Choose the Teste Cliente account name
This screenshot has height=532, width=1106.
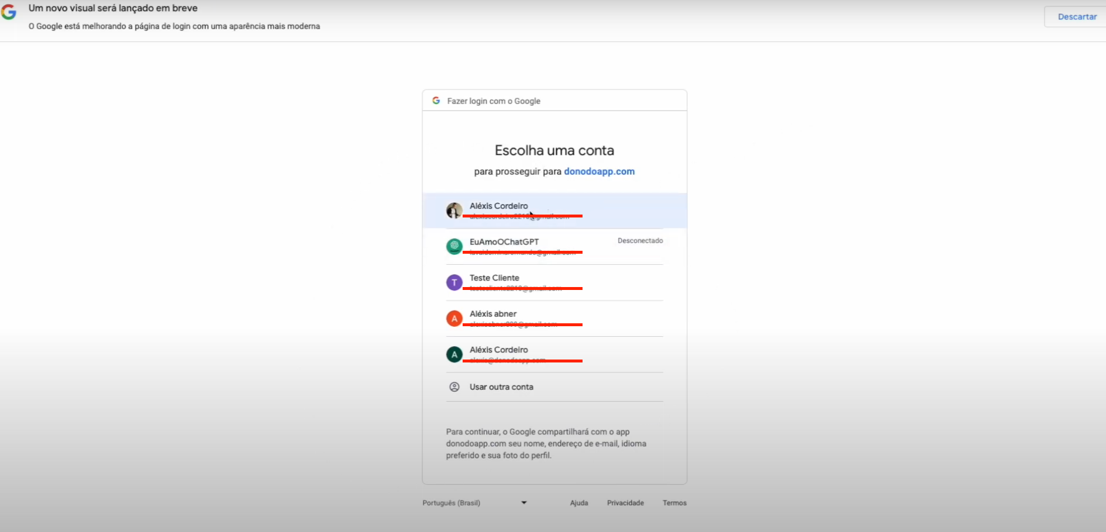click(494, 278)
